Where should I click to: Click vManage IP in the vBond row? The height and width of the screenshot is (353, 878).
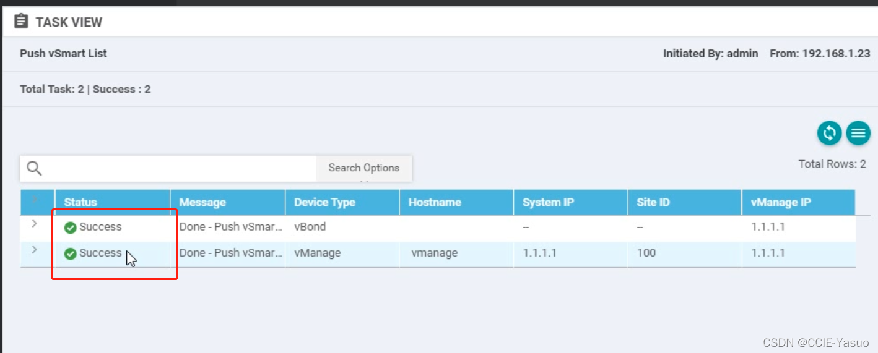(x=768, y=227)
